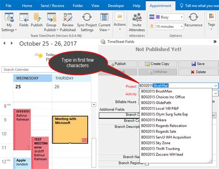This screenshot has height=169, width=219.
Task: Switch to the Home tab
Action: [27, 6]
